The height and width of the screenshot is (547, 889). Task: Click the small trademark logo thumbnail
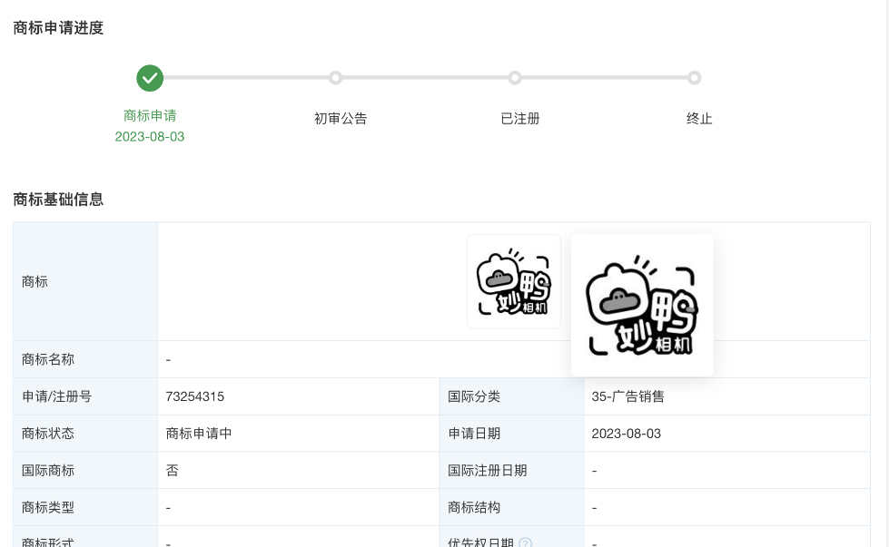tap(514, 281)
